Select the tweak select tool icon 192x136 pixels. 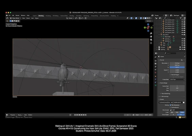[x=7, y=21]
